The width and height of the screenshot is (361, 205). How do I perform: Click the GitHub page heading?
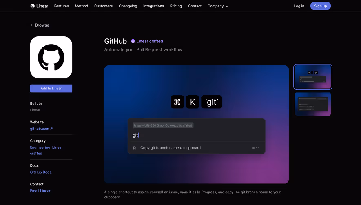[115, 41]
